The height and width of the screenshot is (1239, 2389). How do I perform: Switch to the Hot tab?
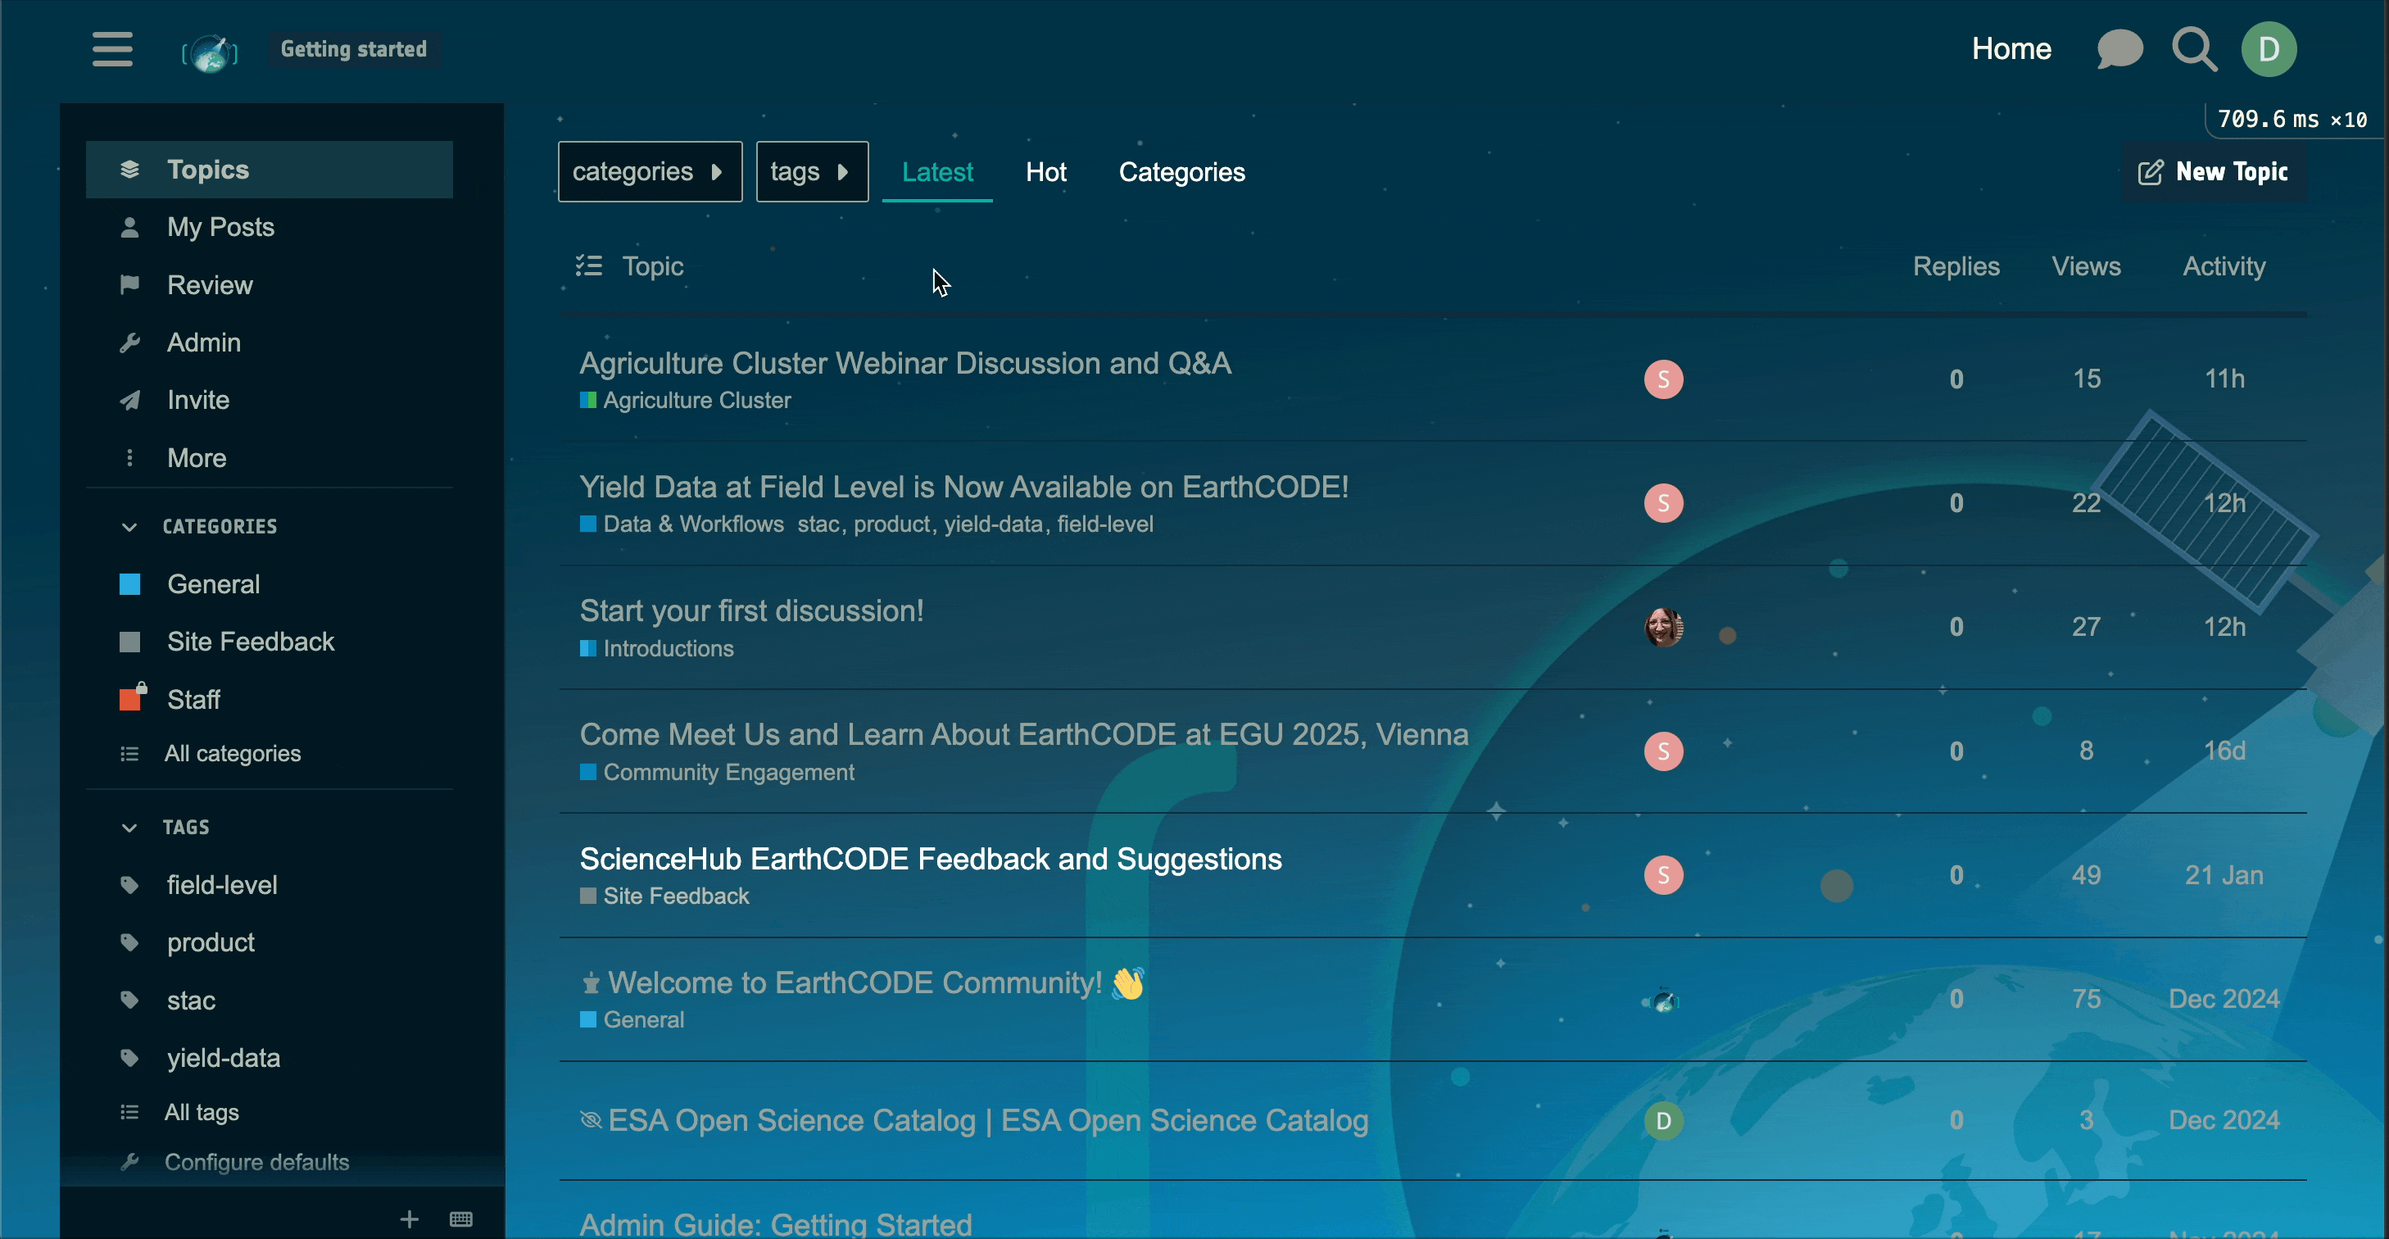point(1045,173)
